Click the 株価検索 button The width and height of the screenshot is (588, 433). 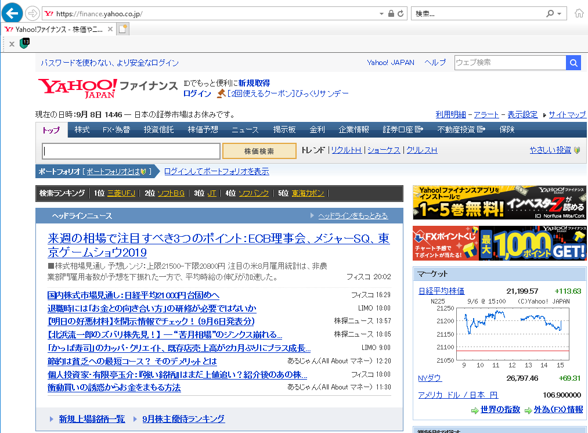tap(259, 151)
